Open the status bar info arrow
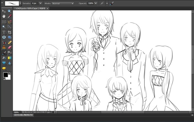The width and height of the screenshot is (194, 122). coord(53,112)
